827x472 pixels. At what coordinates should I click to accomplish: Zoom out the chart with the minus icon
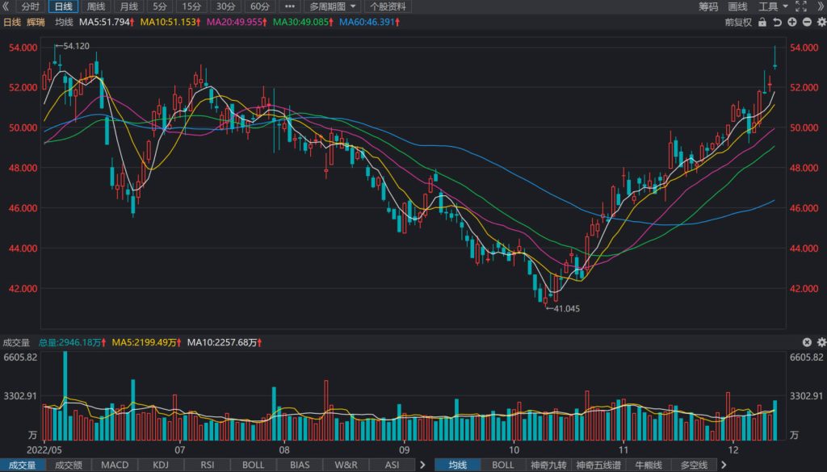pyautogui.click(x=807, y=22)
